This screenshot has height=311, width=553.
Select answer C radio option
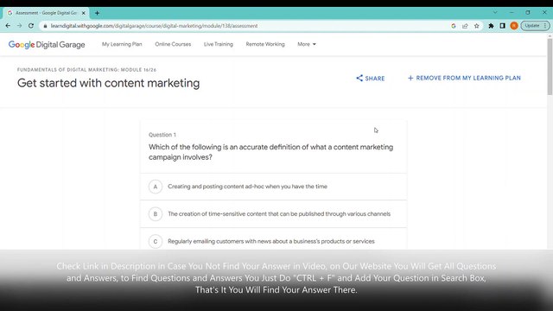tap(156, 242)
